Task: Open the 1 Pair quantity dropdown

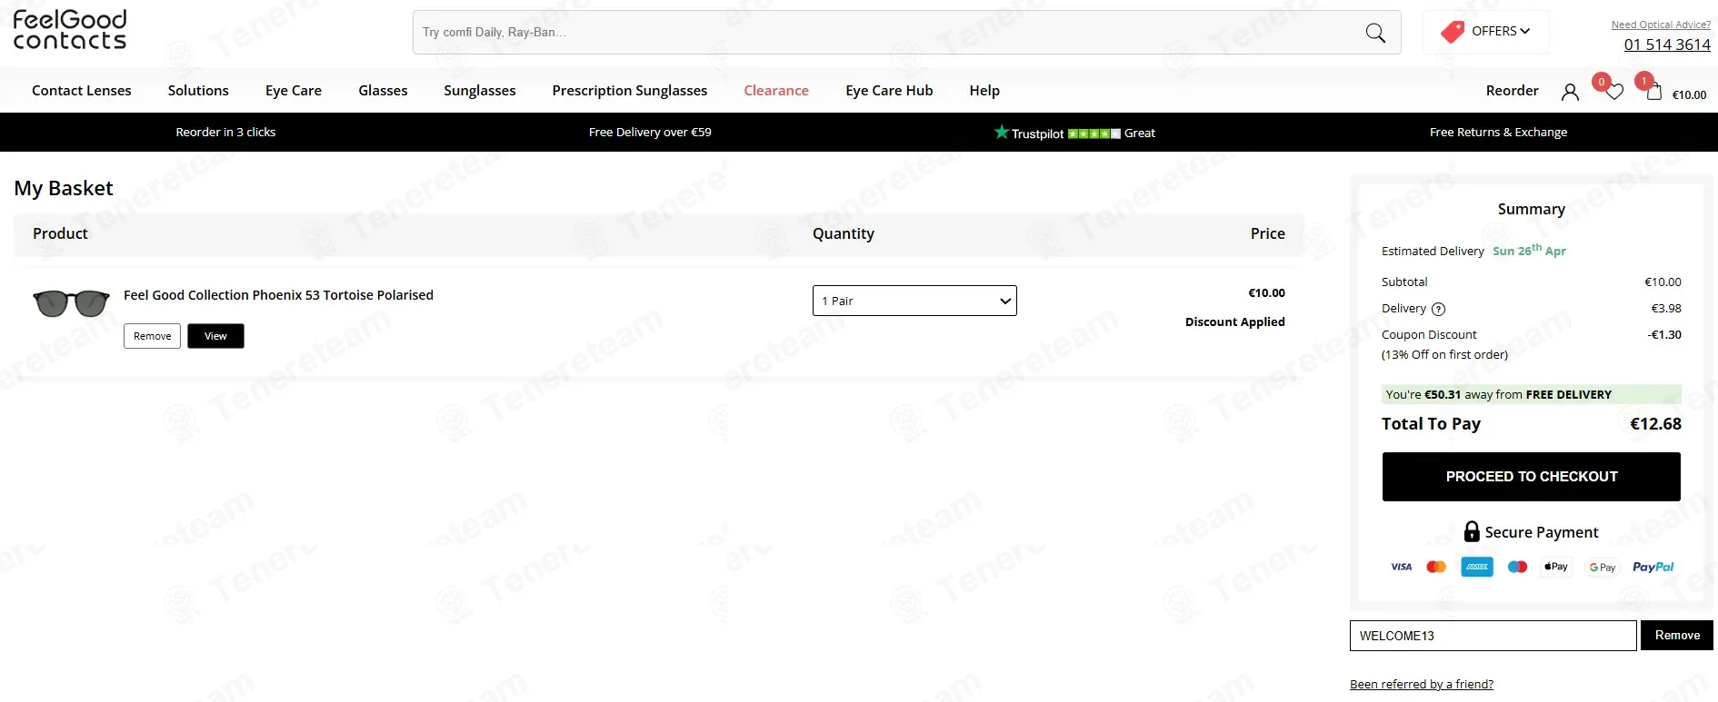Action: [914, 301]
